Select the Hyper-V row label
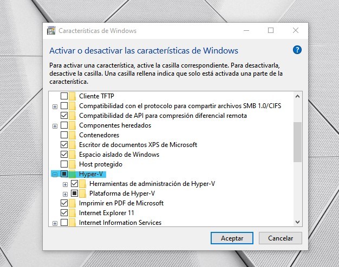 pos(91,174)
